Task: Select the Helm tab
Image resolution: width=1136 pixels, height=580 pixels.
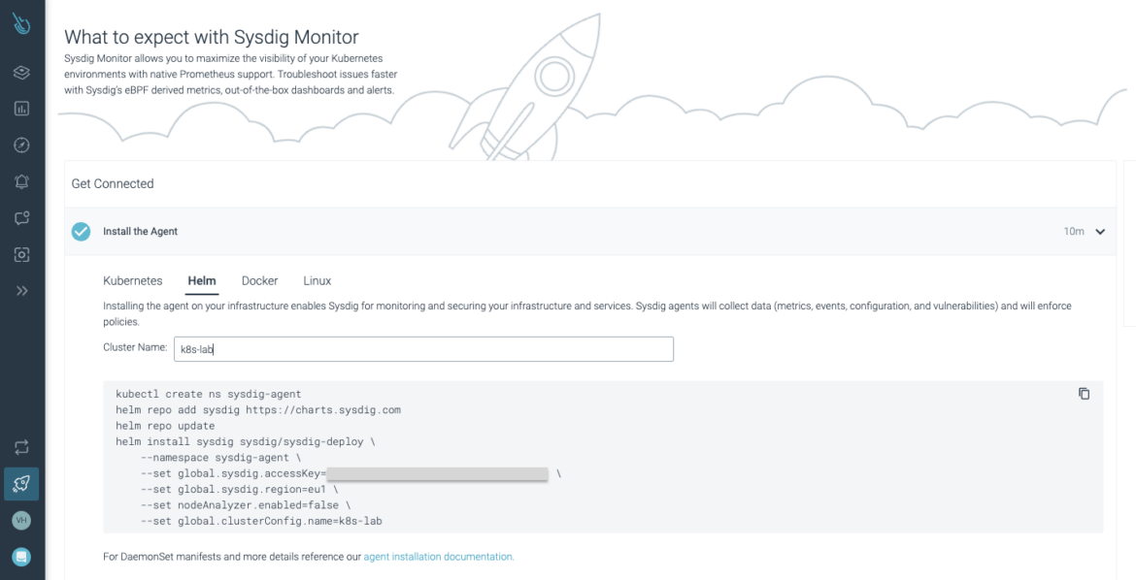Action: click(x=201, y=281)
